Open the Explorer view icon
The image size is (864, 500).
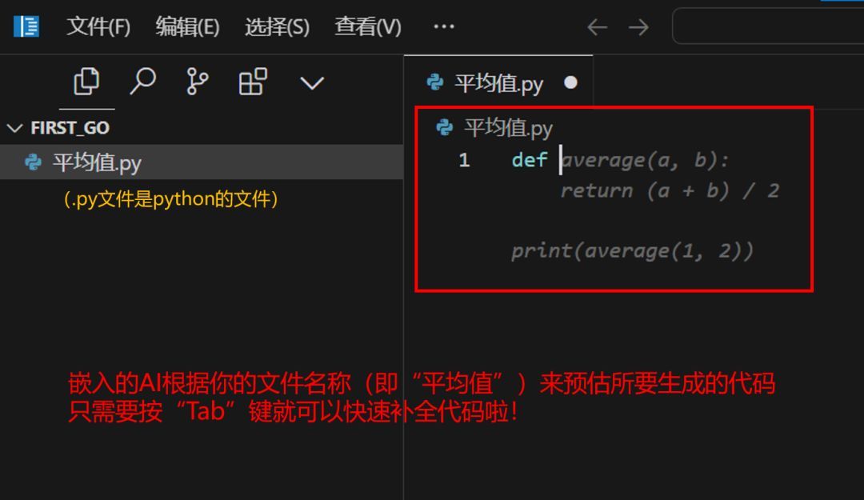[x=86, y=81]
